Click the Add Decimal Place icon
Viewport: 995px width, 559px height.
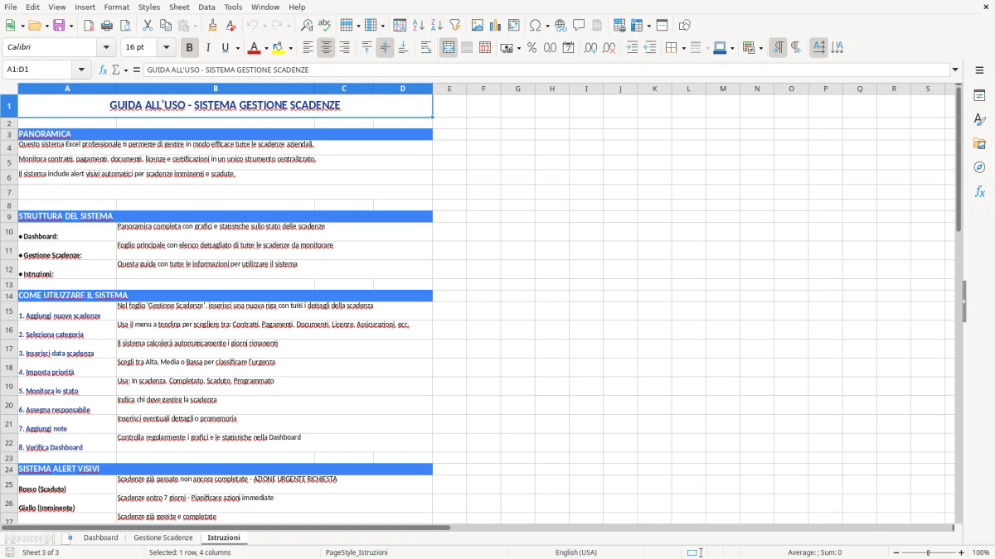click(x=590, y=48)
